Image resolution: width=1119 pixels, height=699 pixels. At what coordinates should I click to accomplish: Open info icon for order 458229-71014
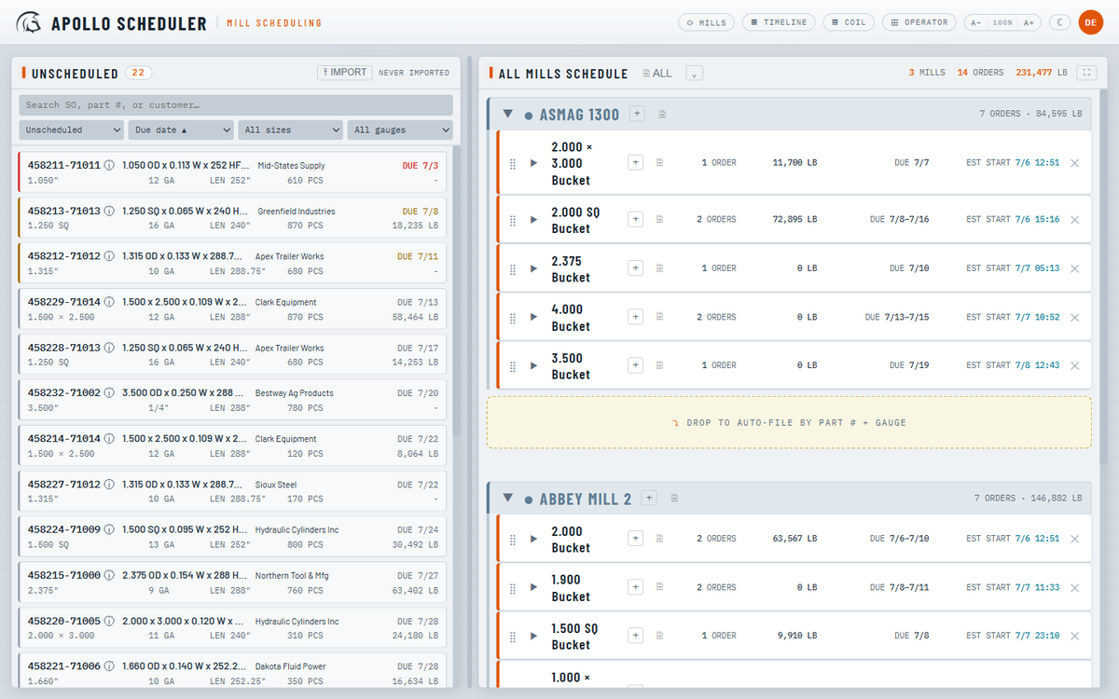[109, 302]
